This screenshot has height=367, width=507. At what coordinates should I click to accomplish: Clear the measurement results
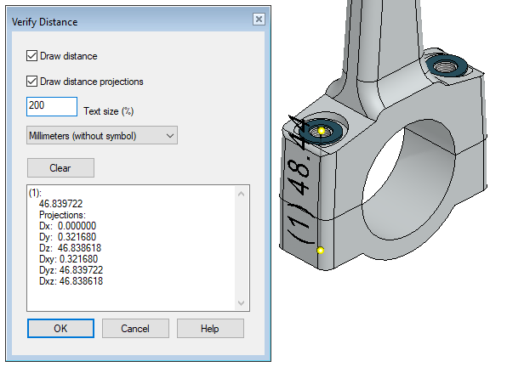coord(60,168)
